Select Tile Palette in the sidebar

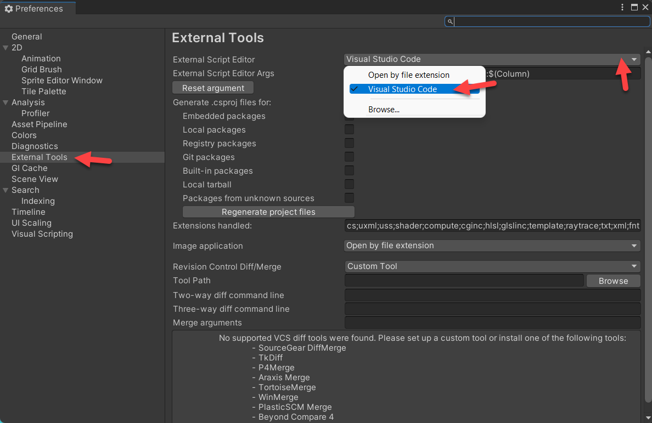44,92
